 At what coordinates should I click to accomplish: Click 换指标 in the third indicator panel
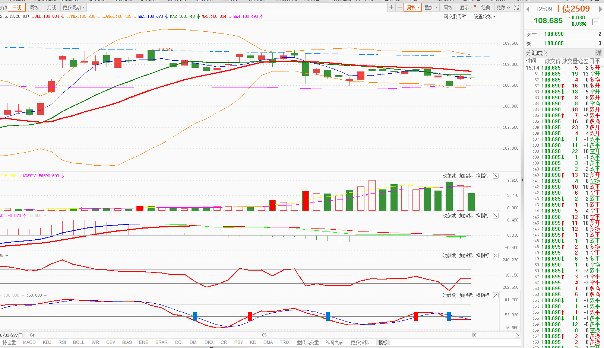(x=483, y=255)
